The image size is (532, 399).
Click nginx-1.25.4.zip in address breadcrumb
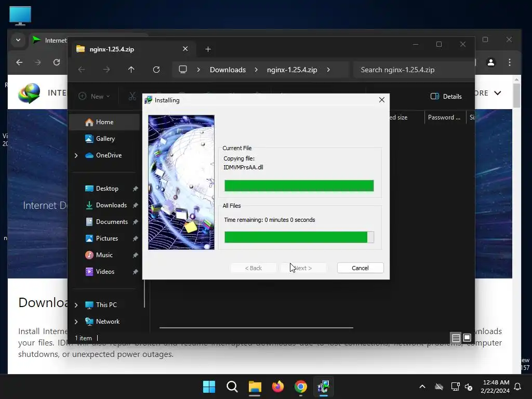click(x=292, y=70)
